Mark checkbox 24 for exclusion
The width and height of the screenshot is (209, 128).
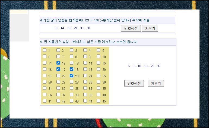tap(85, 75)
